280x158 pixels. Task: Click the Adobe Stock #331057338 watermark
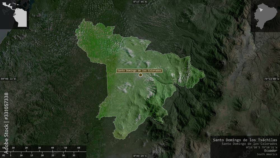(6, 123)
